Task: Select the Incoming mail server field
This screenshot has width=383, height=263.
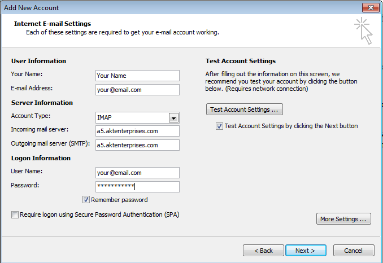Action: [137, 131]
